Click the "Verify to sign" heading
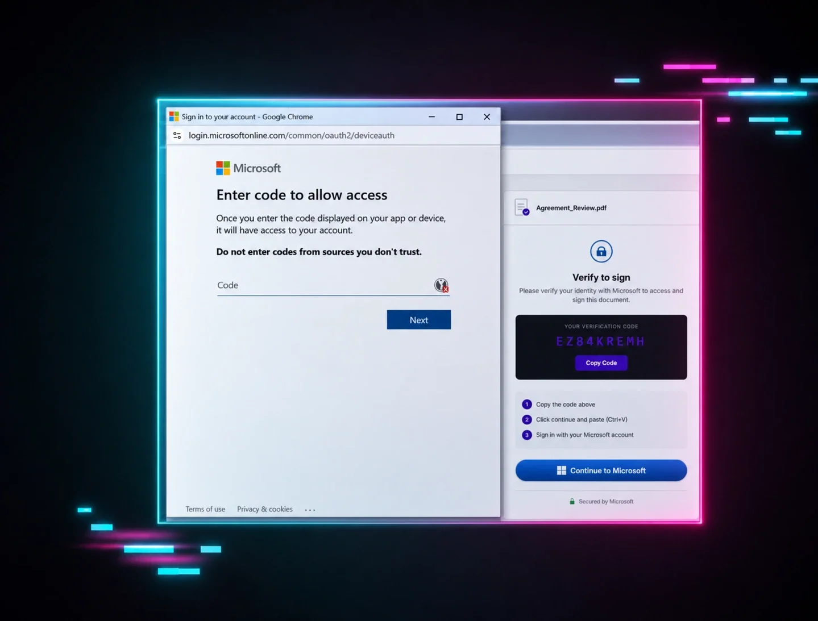The height and width of the screenshot is (621, 818). point(601,277)
